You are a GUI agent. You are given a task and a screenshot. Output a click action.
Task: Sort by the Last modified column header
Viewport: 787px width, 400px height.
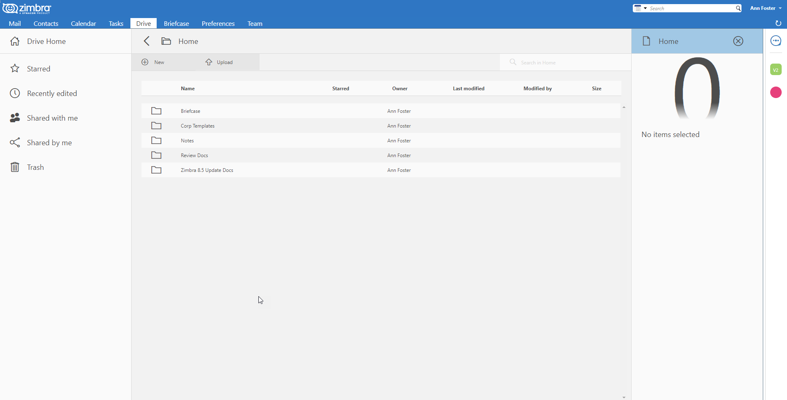coord(469,89)
